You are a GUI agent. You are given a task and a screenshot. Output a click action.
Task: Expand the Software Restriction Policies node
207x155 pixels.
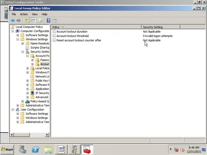[27, 85]
